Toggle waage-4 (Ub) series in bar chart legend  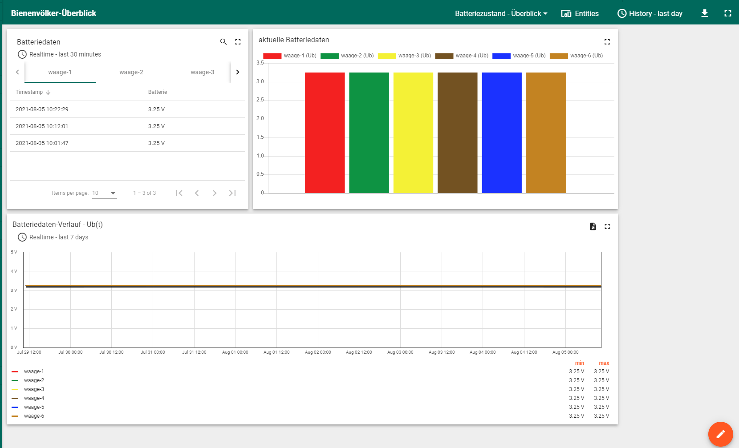462,56
